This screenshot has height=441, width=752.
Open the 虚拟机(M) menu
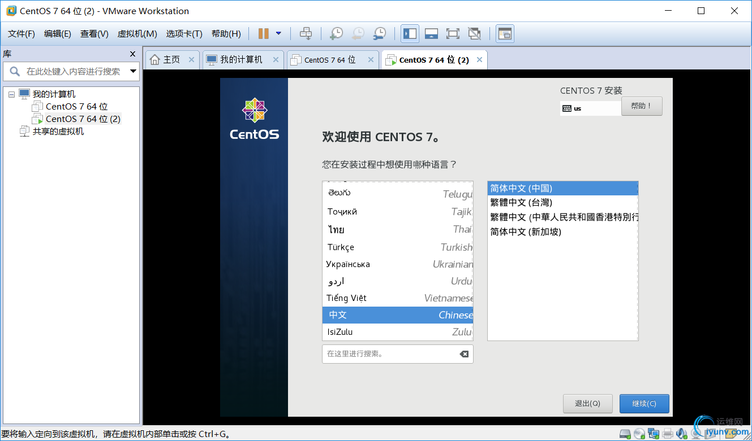(x=137, y=34)
